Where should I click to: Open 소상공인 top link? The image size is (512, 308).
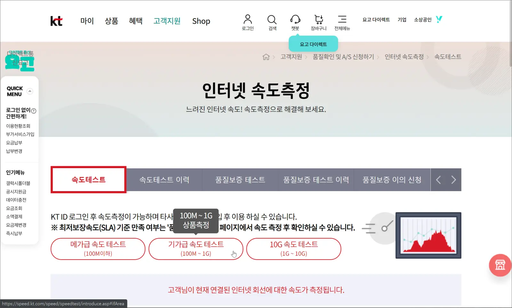[x=423, y=20]
